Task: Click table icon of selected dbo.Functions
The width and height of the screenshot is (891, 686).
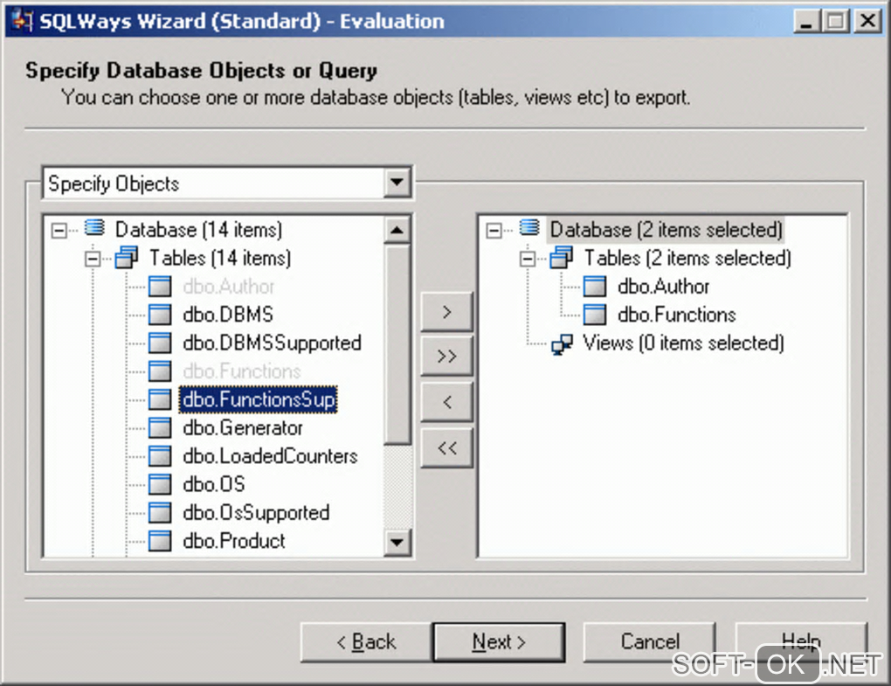Action: pyautogui.click(x=595, y=315)
